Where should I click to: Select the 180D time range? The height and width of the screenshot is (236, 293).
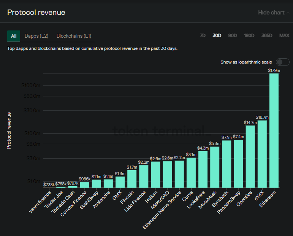click(x=249, y=35)
